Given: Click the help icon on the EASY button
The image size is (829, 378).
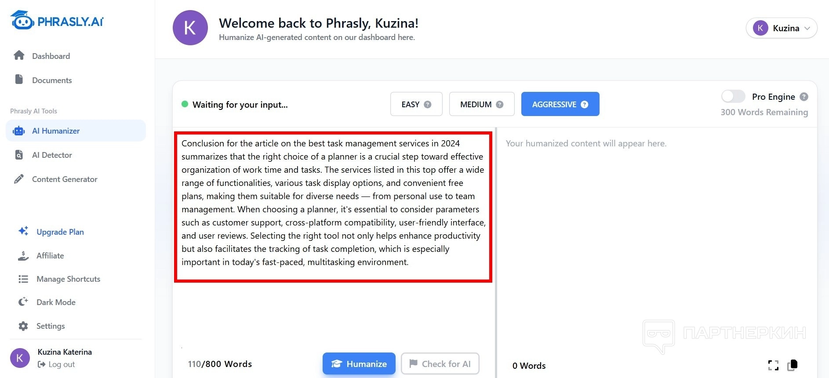Looking at the screenshot, I should [x=427, y=105].
